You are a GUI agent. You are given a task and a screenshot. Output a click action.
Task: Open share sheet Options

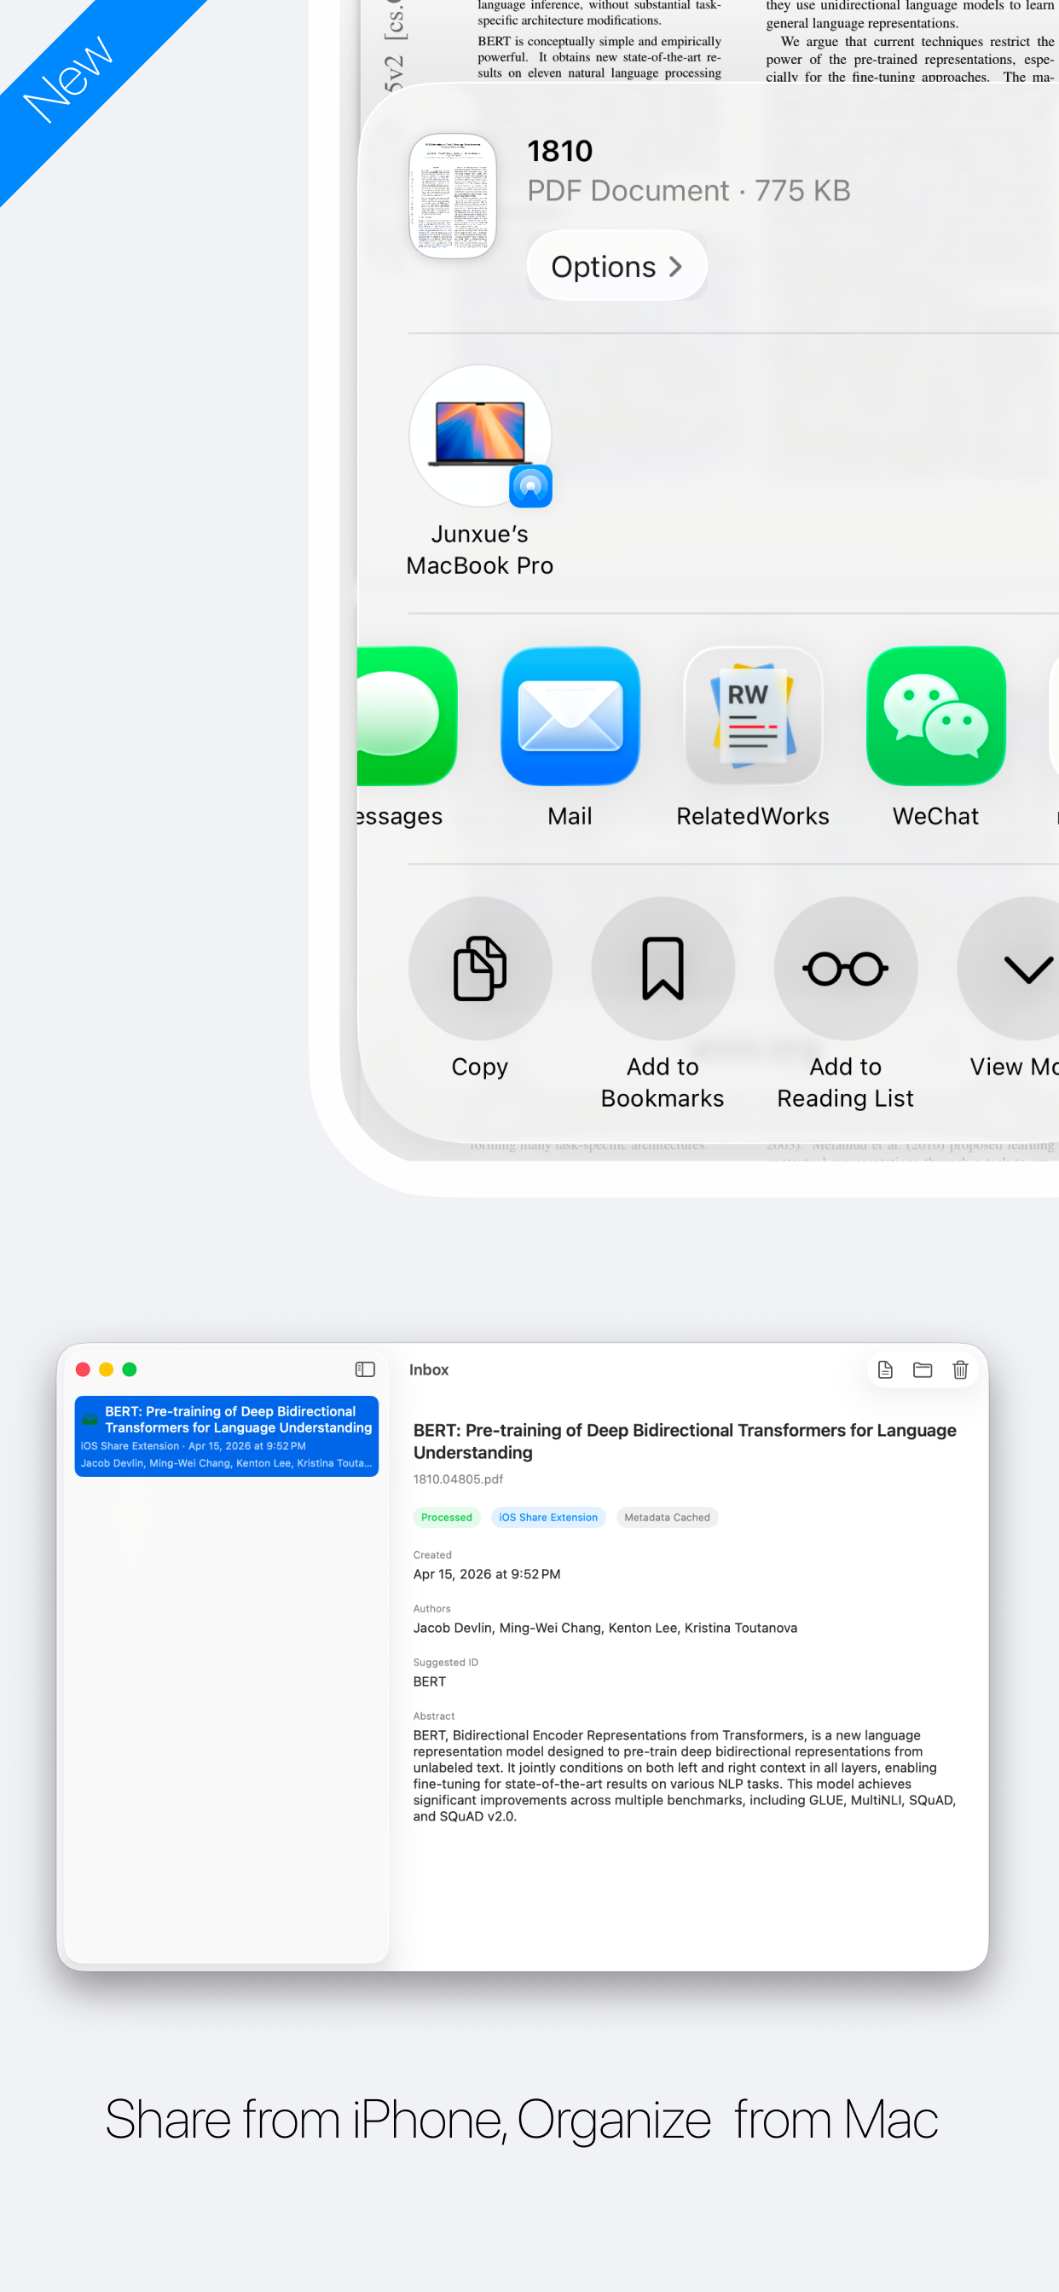click(616, 266)
